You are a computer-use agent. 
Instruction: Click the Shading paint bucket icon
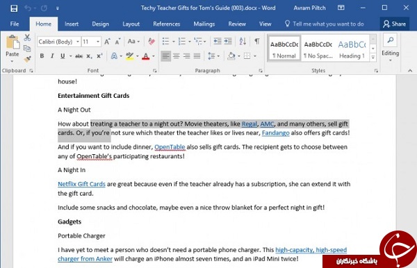[231, 56]
